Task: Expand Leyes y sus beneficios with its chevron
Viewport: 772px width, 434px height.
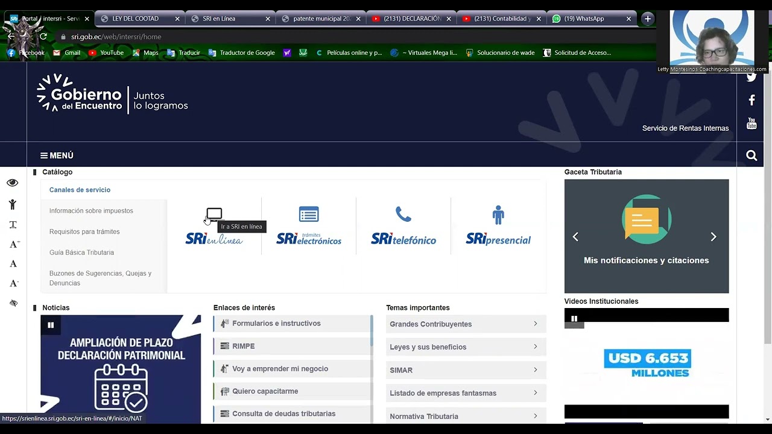Action: pyautogui.click(x=535, y=347)
